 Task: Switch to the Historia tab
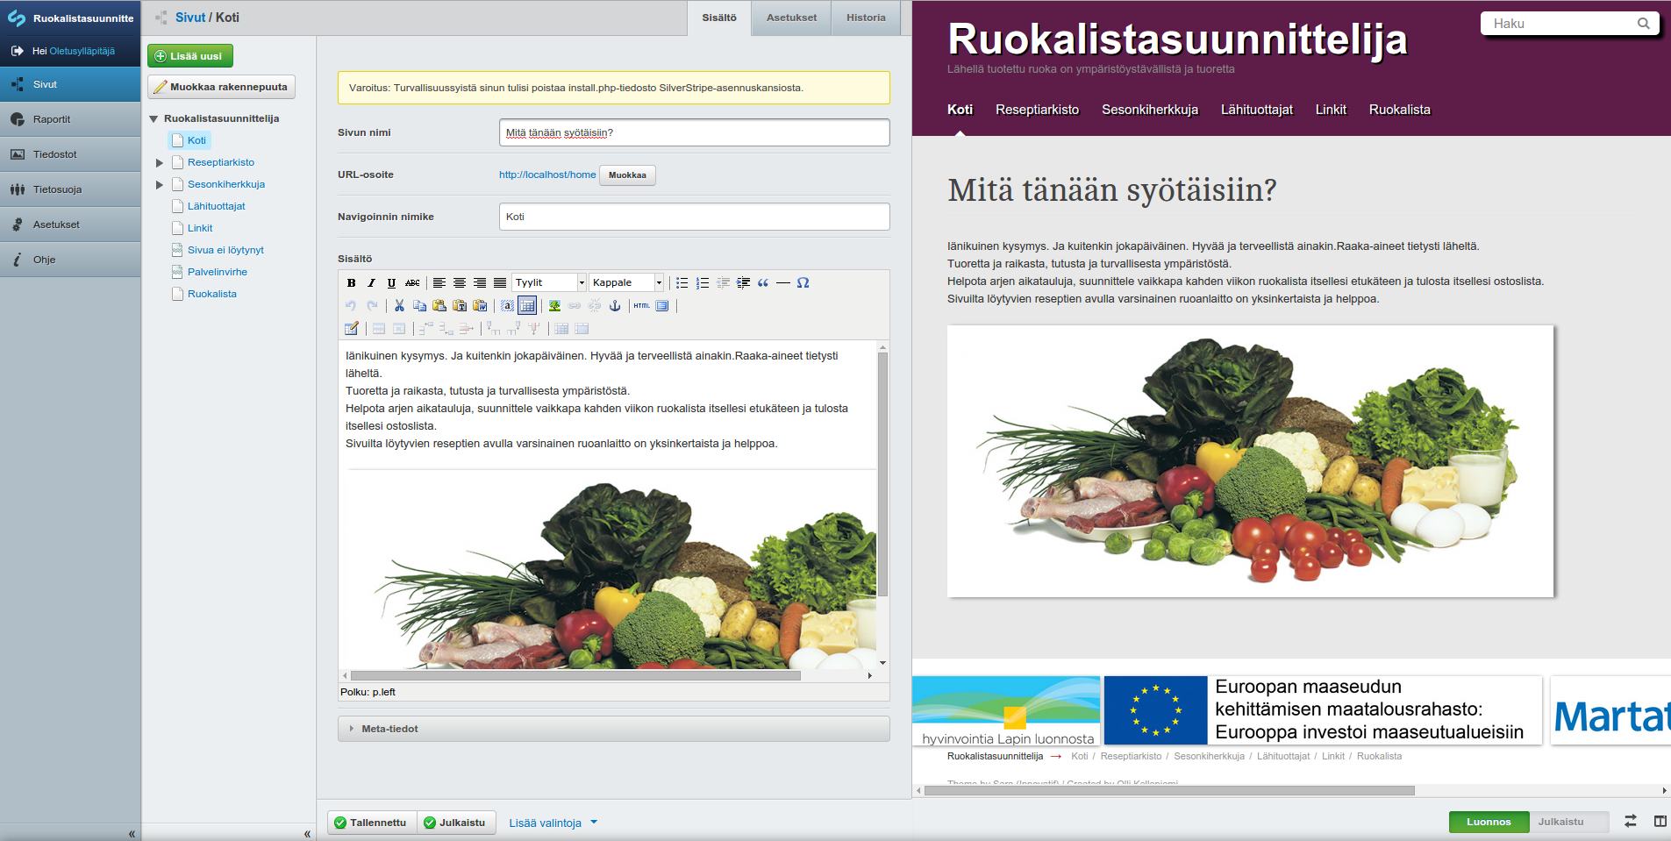tap(866, 18)
